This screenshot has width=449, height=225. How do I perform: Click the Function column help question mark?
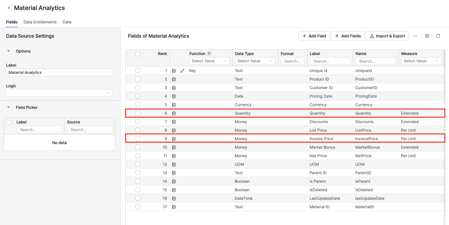tap(209, 54)
